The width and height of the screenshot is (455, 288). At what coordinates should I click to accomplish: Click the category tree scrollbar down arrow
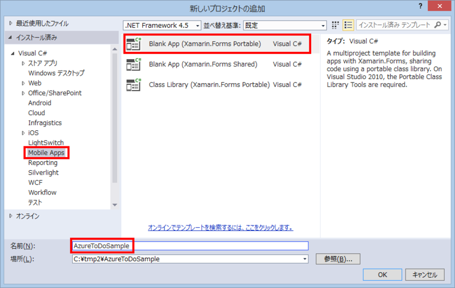[x=115, y=205]
